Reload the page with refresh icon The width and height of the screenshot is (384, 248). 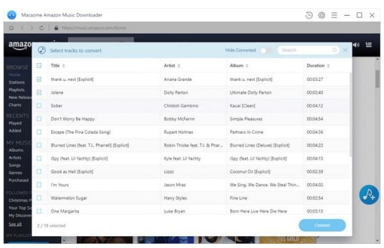pos(41,27)
